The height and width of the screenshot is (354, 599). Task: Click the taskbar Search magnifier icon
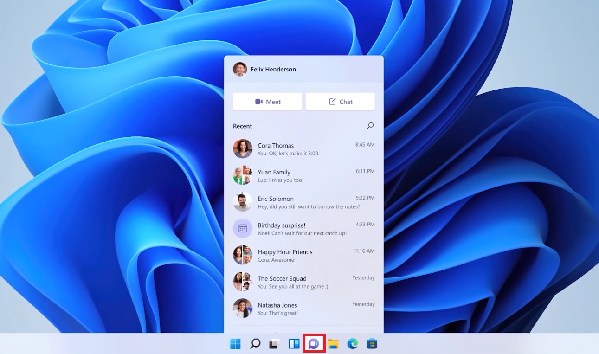point(255,344)
